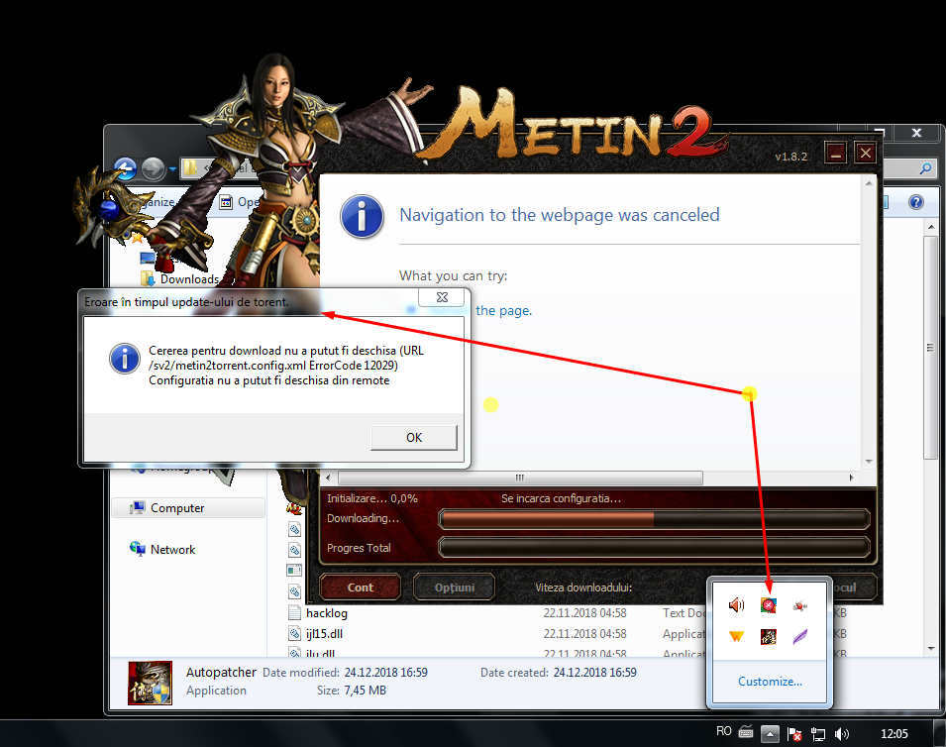The width and height of the screenshot is (946, 747).
Task: Open Action Center flag icon
Action: (794, 734)
